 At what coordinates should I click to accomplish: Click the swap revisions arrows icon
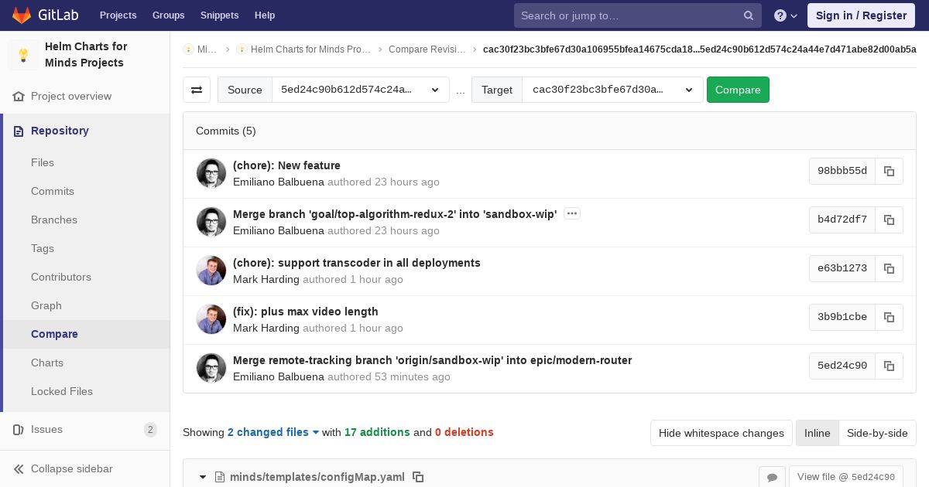[197, 90]
